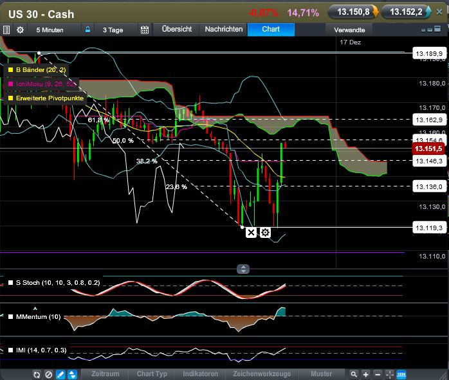The width and height of the screenshot is (449, 380).
Task: Open the Verwandte tab
Action: tap(349, 30)
